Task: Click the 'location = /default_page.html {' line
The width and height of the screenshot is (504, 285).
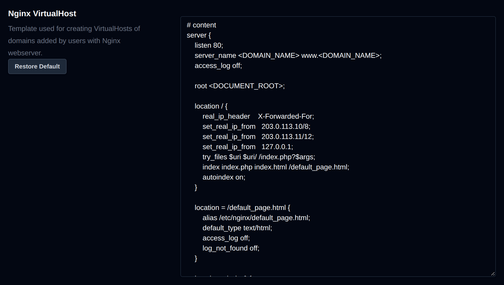Action: click(x=242, y=208)
